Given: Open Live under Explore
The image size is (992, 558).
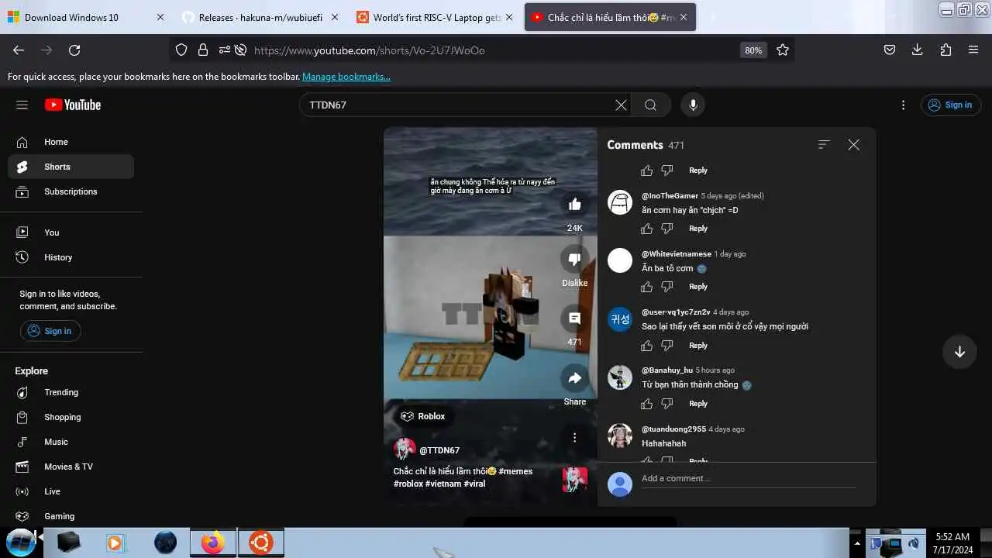Looking at the screenshot, I should (71, 491).
